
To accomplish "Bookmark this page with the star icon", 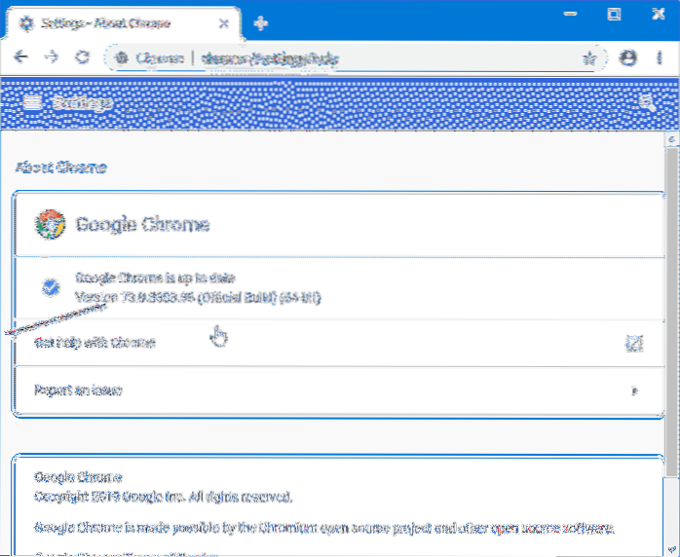I will tap(589, 58).
